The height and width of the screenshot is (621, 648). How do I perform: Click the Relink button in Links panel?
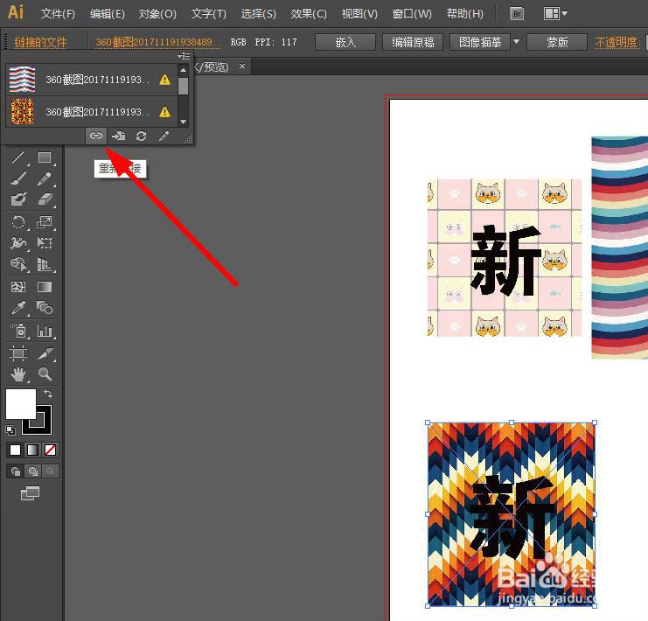(96, 136)
